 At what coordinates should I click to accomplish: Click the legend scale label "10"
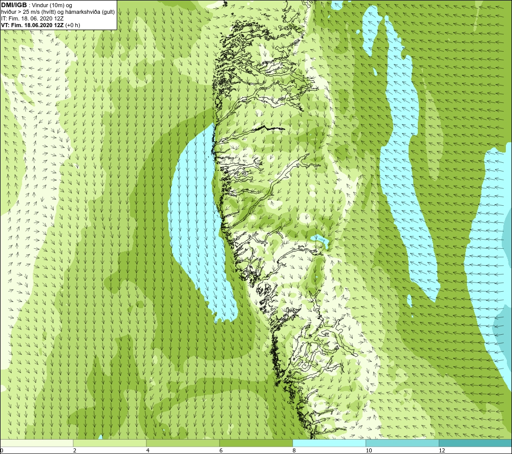pos(369,450)
